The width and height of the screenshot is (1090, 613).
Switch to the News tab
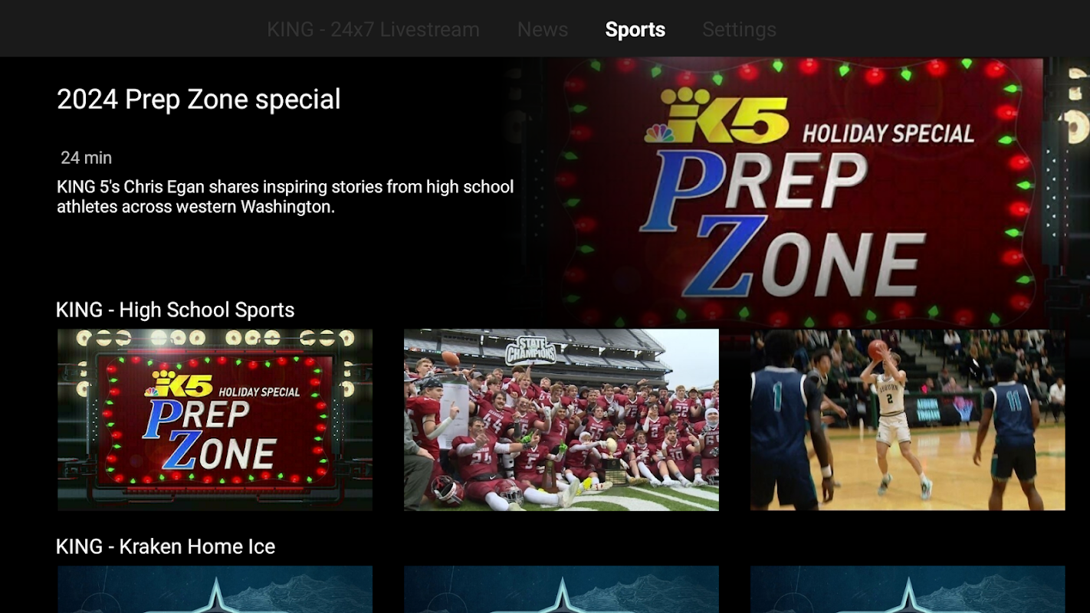pos(543,30)
